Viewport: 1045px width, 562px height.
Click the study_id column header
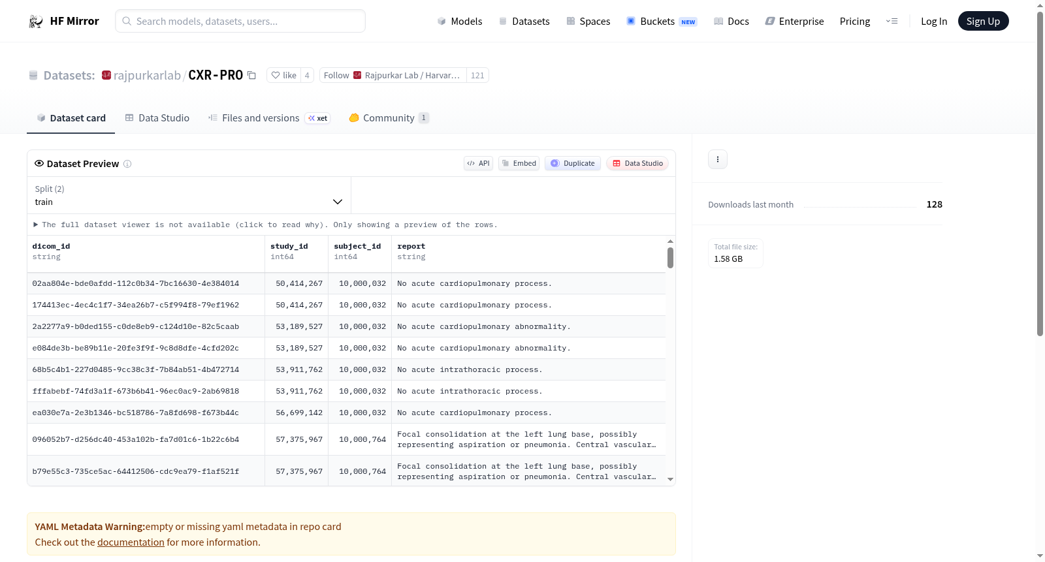(297, 254)
